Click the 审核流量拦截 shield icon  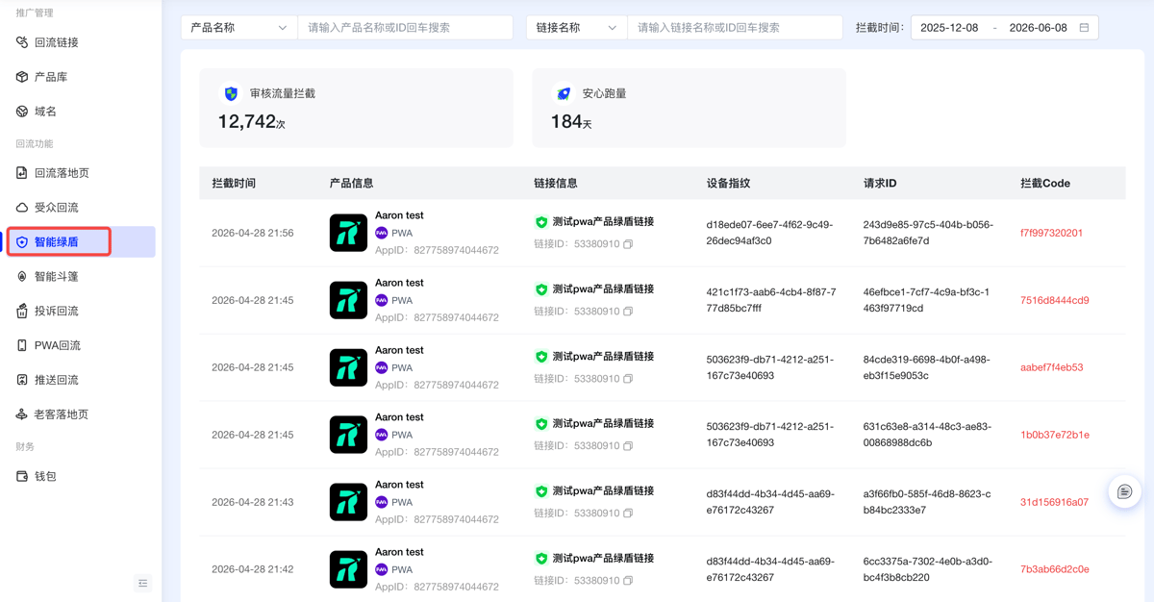pyautogui.click(x=231, y=94)
